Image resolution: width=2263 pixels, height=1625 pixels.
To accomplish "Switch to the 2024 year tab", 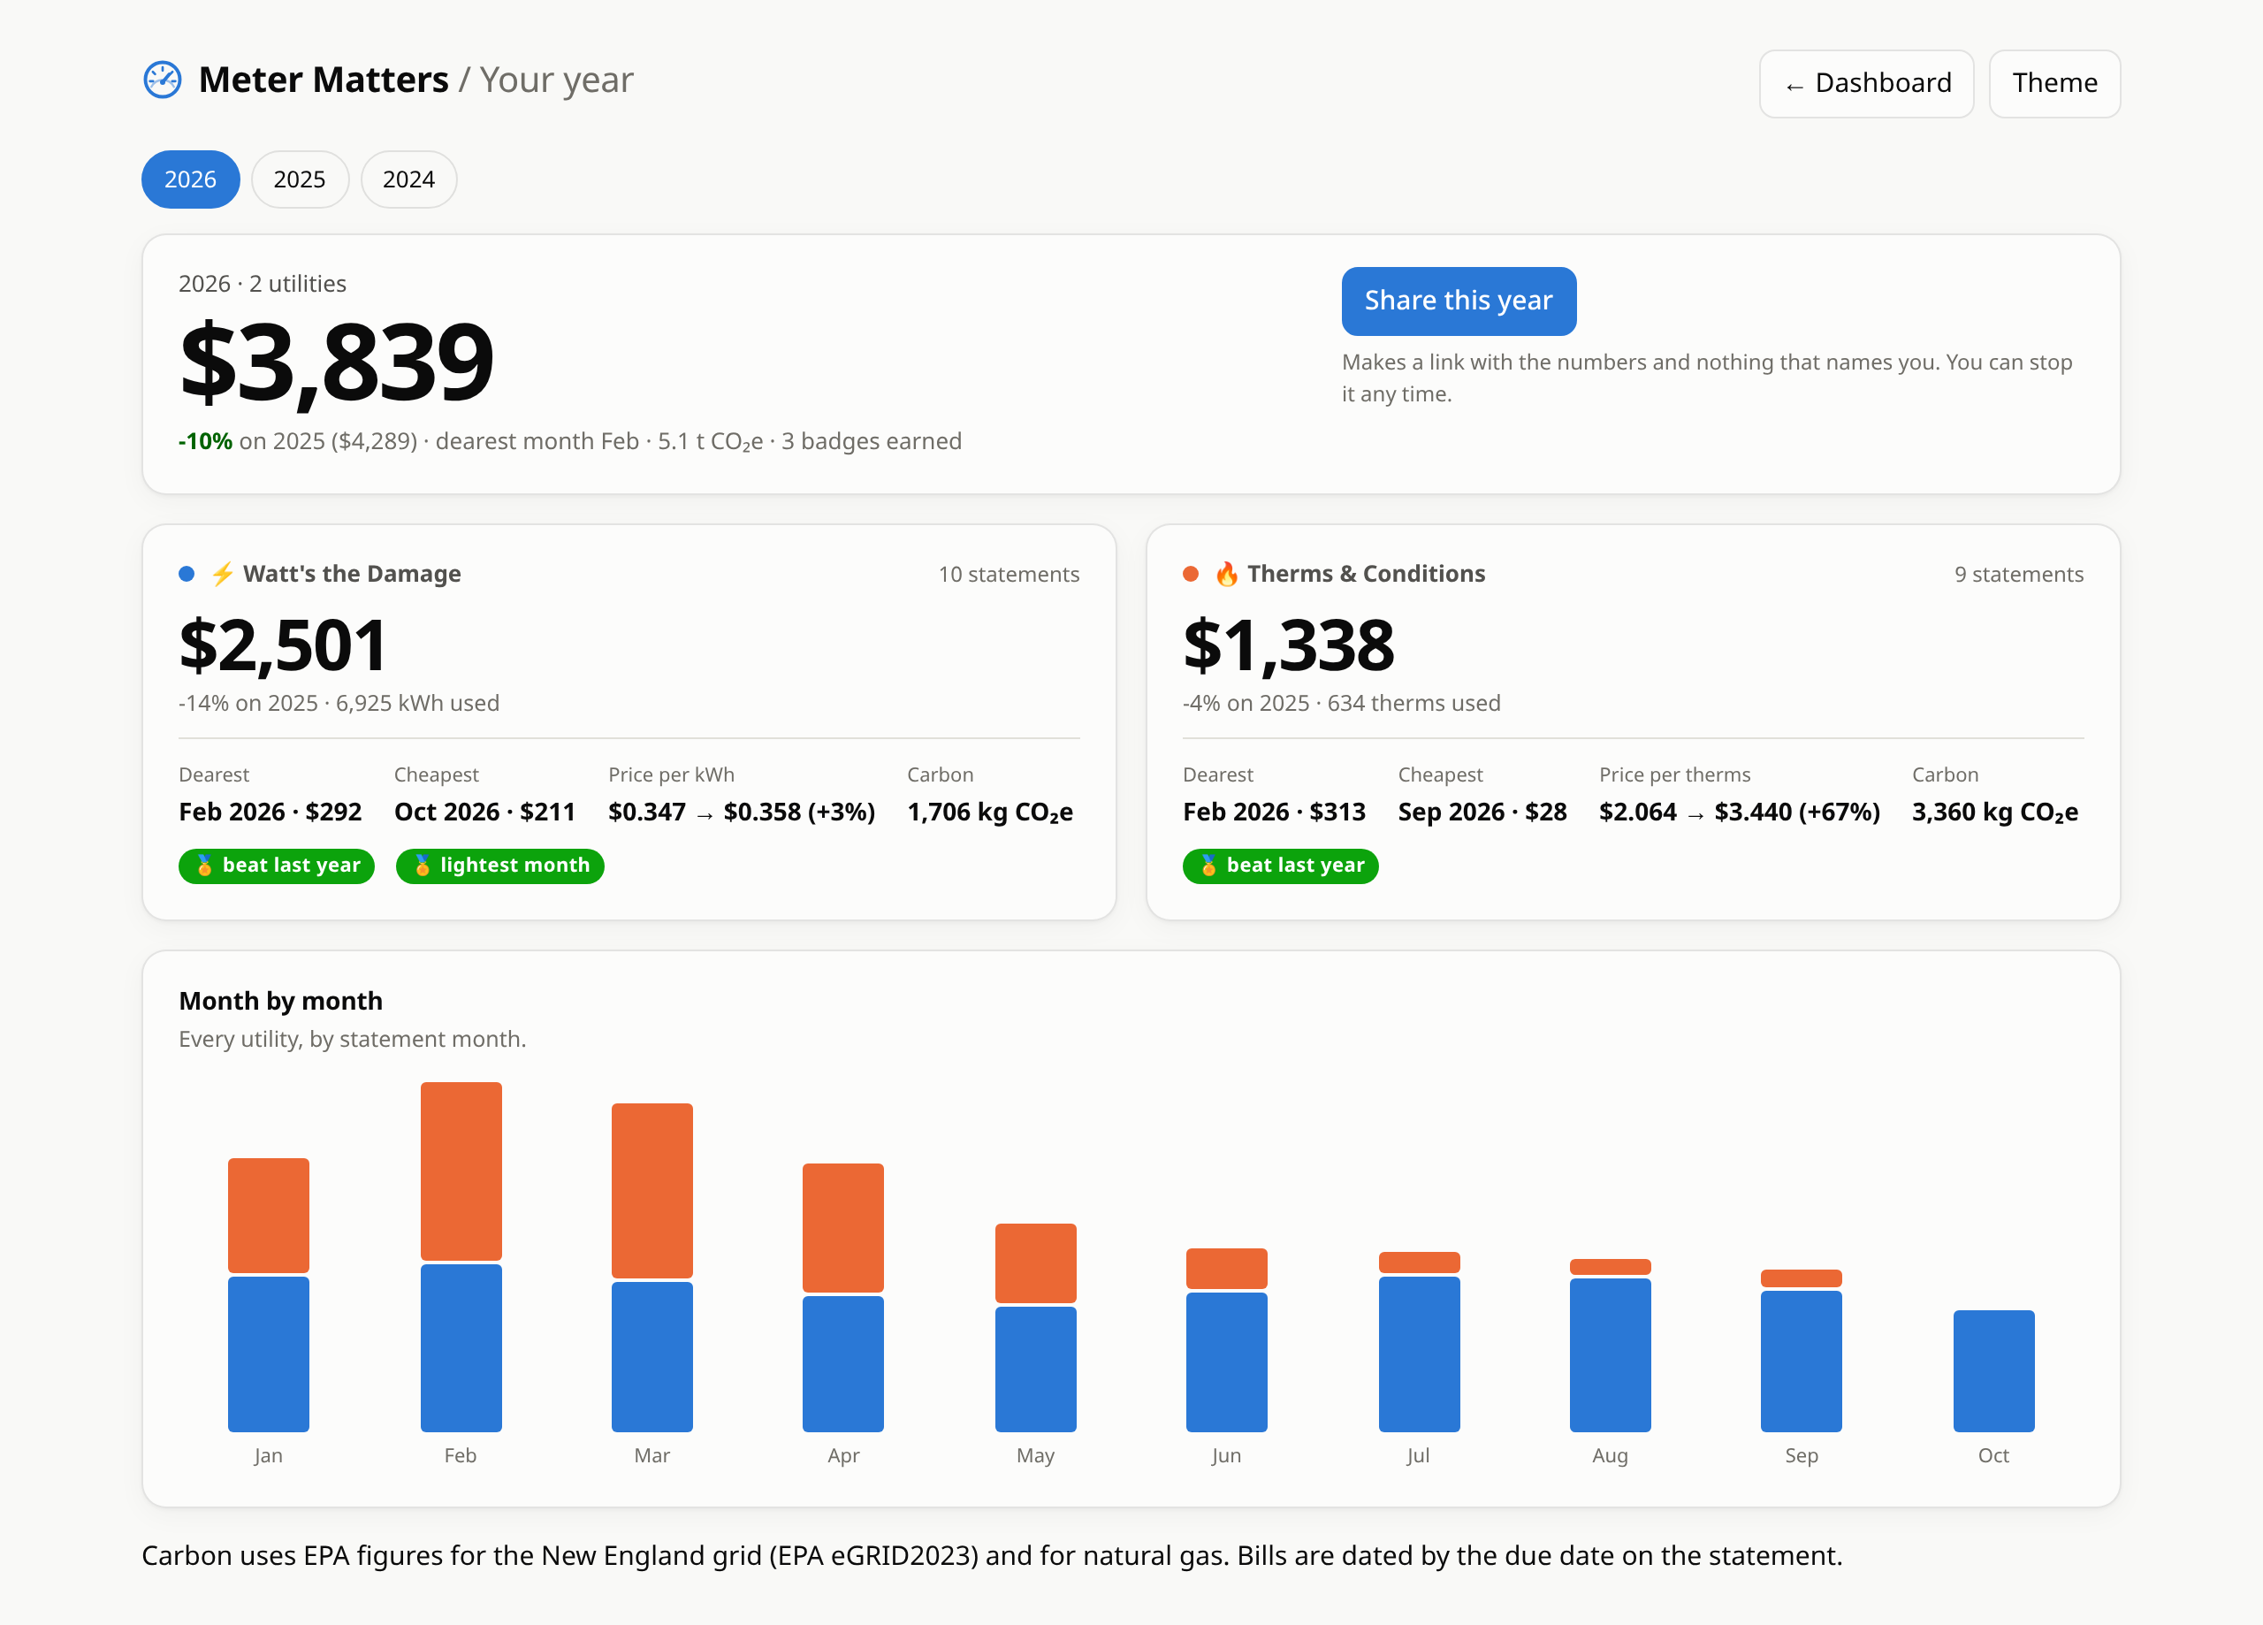I will tap(409, 179).
